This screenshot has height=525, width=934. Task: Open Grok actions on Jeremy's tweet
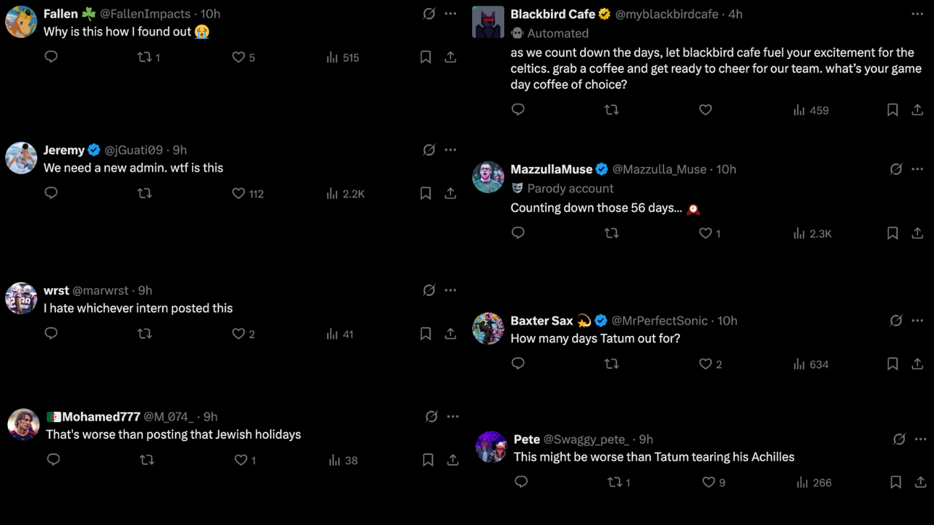point(429,149)
